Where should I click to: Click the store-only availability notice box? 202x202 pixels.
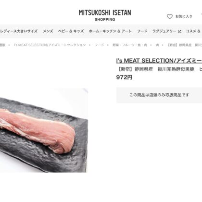point(159,95)
